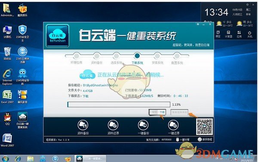This screenshot has width=258, height=162.
Task: Click program version Ver 1.2.9 text
Action: pos(58,140)
